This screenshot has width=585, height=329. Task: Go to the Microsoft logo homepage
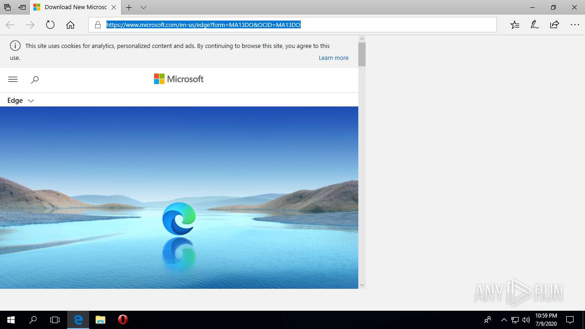coord(179,79)
